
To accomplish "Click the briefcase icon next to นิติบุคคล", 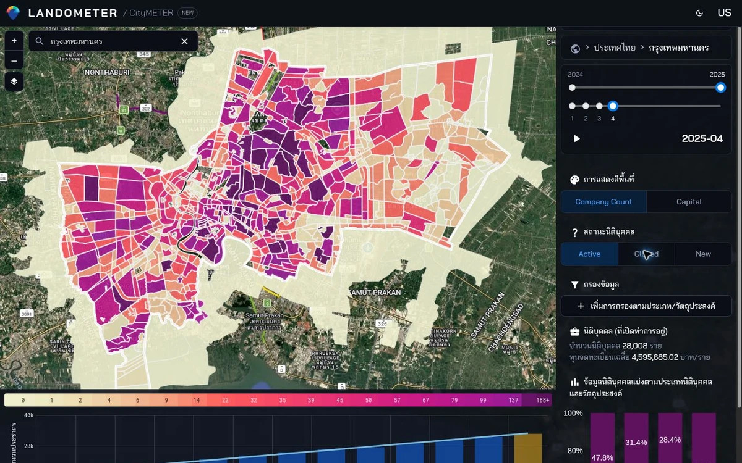I will (574, 332).
